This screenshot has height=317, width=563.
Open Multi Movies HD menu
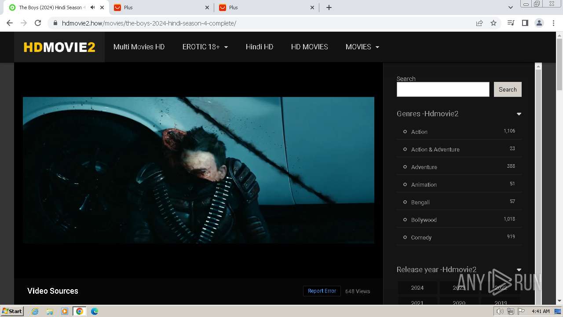[139, 47]
